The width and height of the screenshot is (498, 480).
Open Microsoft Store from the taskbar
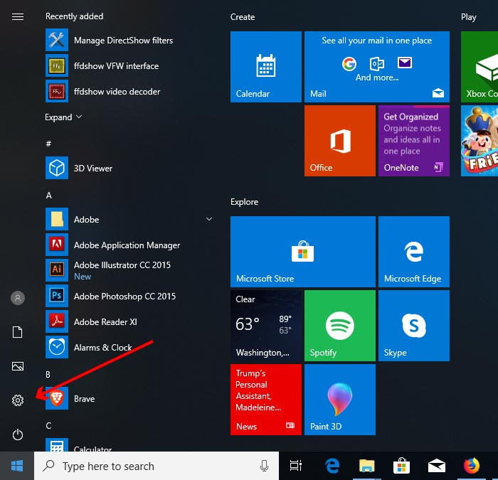click(401, 466)
